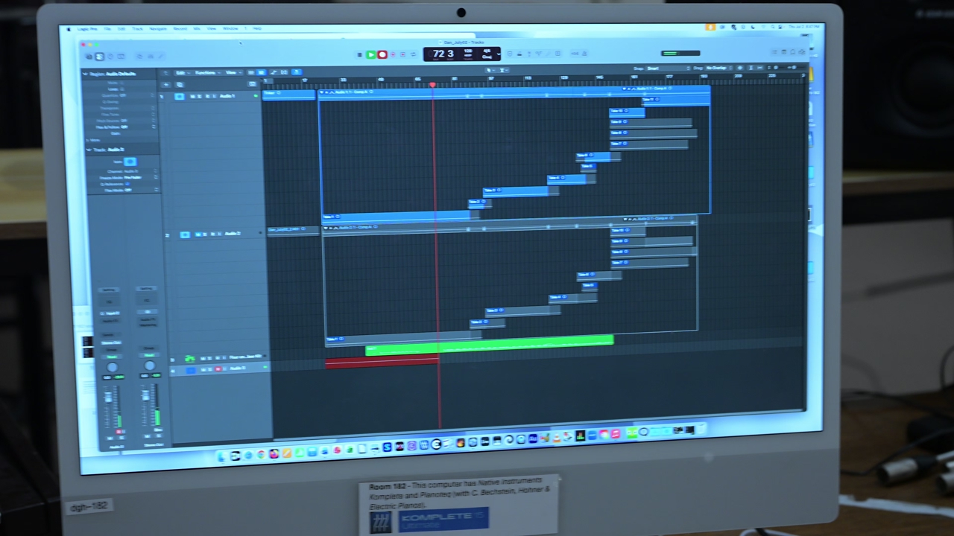The width and height of the screenshot is (954, 536).
Task: Open the Snap Smart dropdown
Action: pyautogui.click(x=668, y=68)
